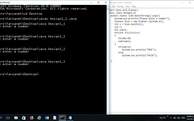
Task: Click the 'if(sum==x)' line in Notepad
Action: [125, 47]
